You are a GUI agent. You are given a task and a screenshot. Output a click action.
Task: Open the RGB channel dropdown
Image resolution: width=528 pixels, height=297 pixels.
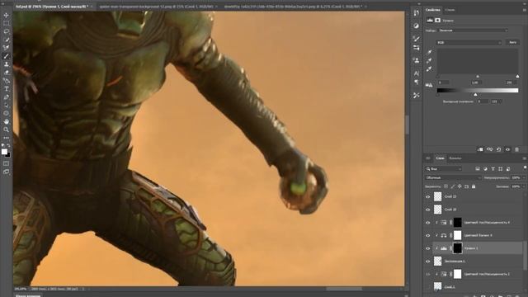469,42
